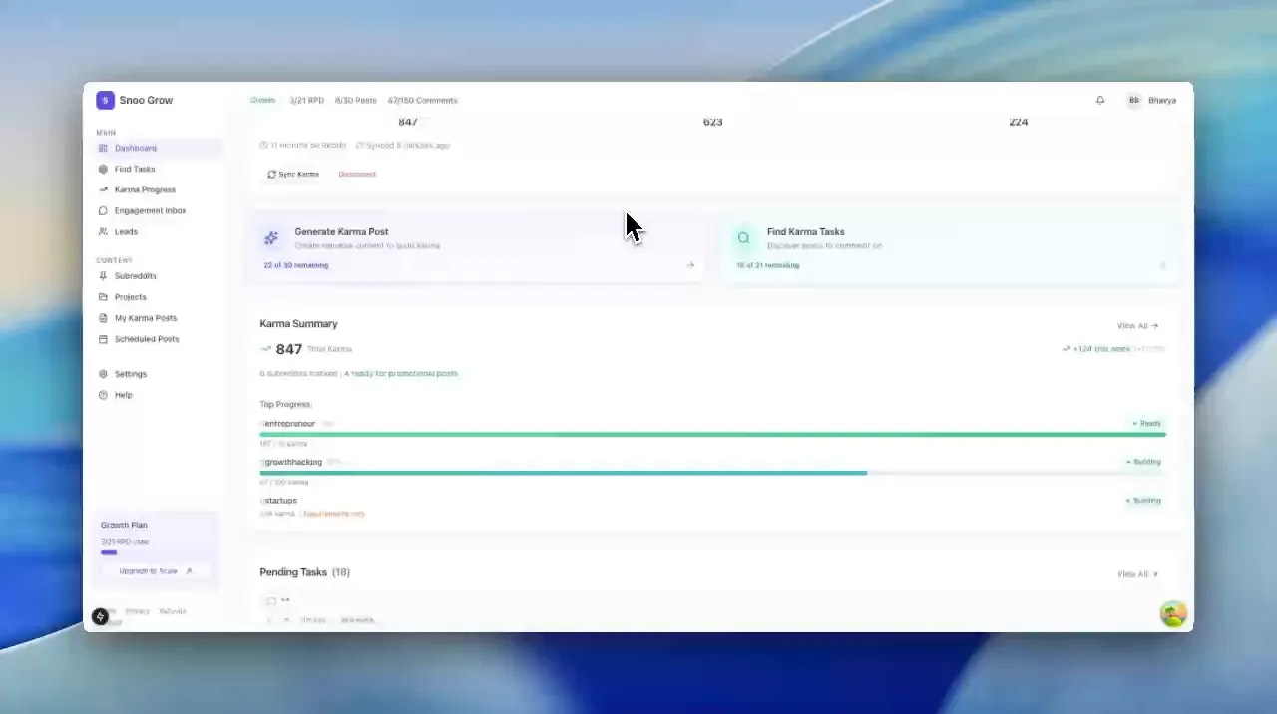Open the Dashboard from the sidebar
Image resolution: width=1277 pixels, height=714 pixels.
136,148
